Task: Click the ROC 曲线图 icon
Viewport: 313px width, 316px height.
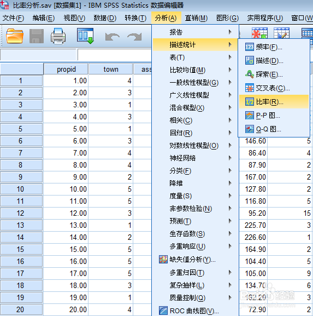Action: point(163,311)
